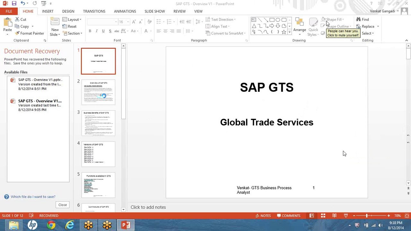Viewport: 411px width, 231px height.
Task: Go to the ANIMATIONS tab
Action: pyautogui.click(x=125, y=11)
